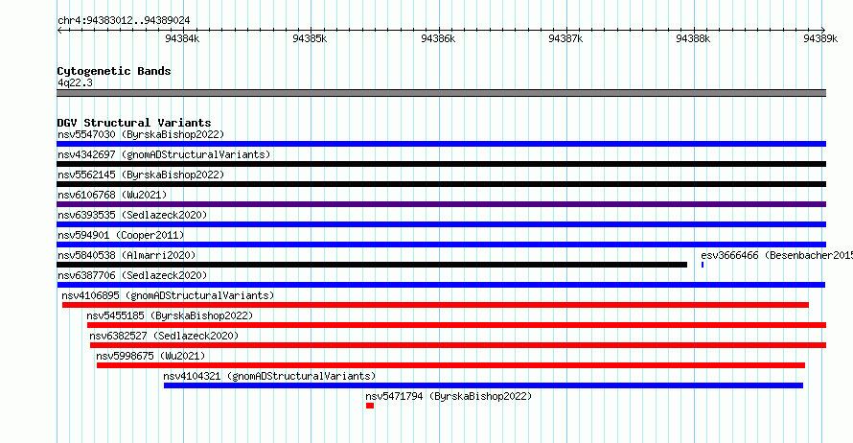Open the esv3666466 (Besenbacher2015) label
This screenshot has width=853, height=443.
pyautogui.click(x=777, y=255)
